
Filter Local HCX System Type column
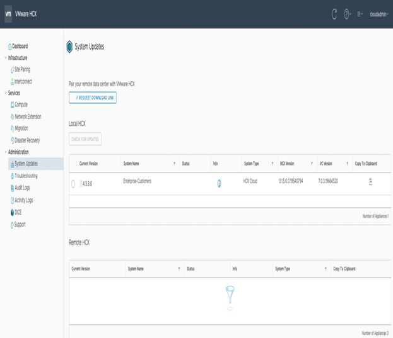(x=273, y=164)
